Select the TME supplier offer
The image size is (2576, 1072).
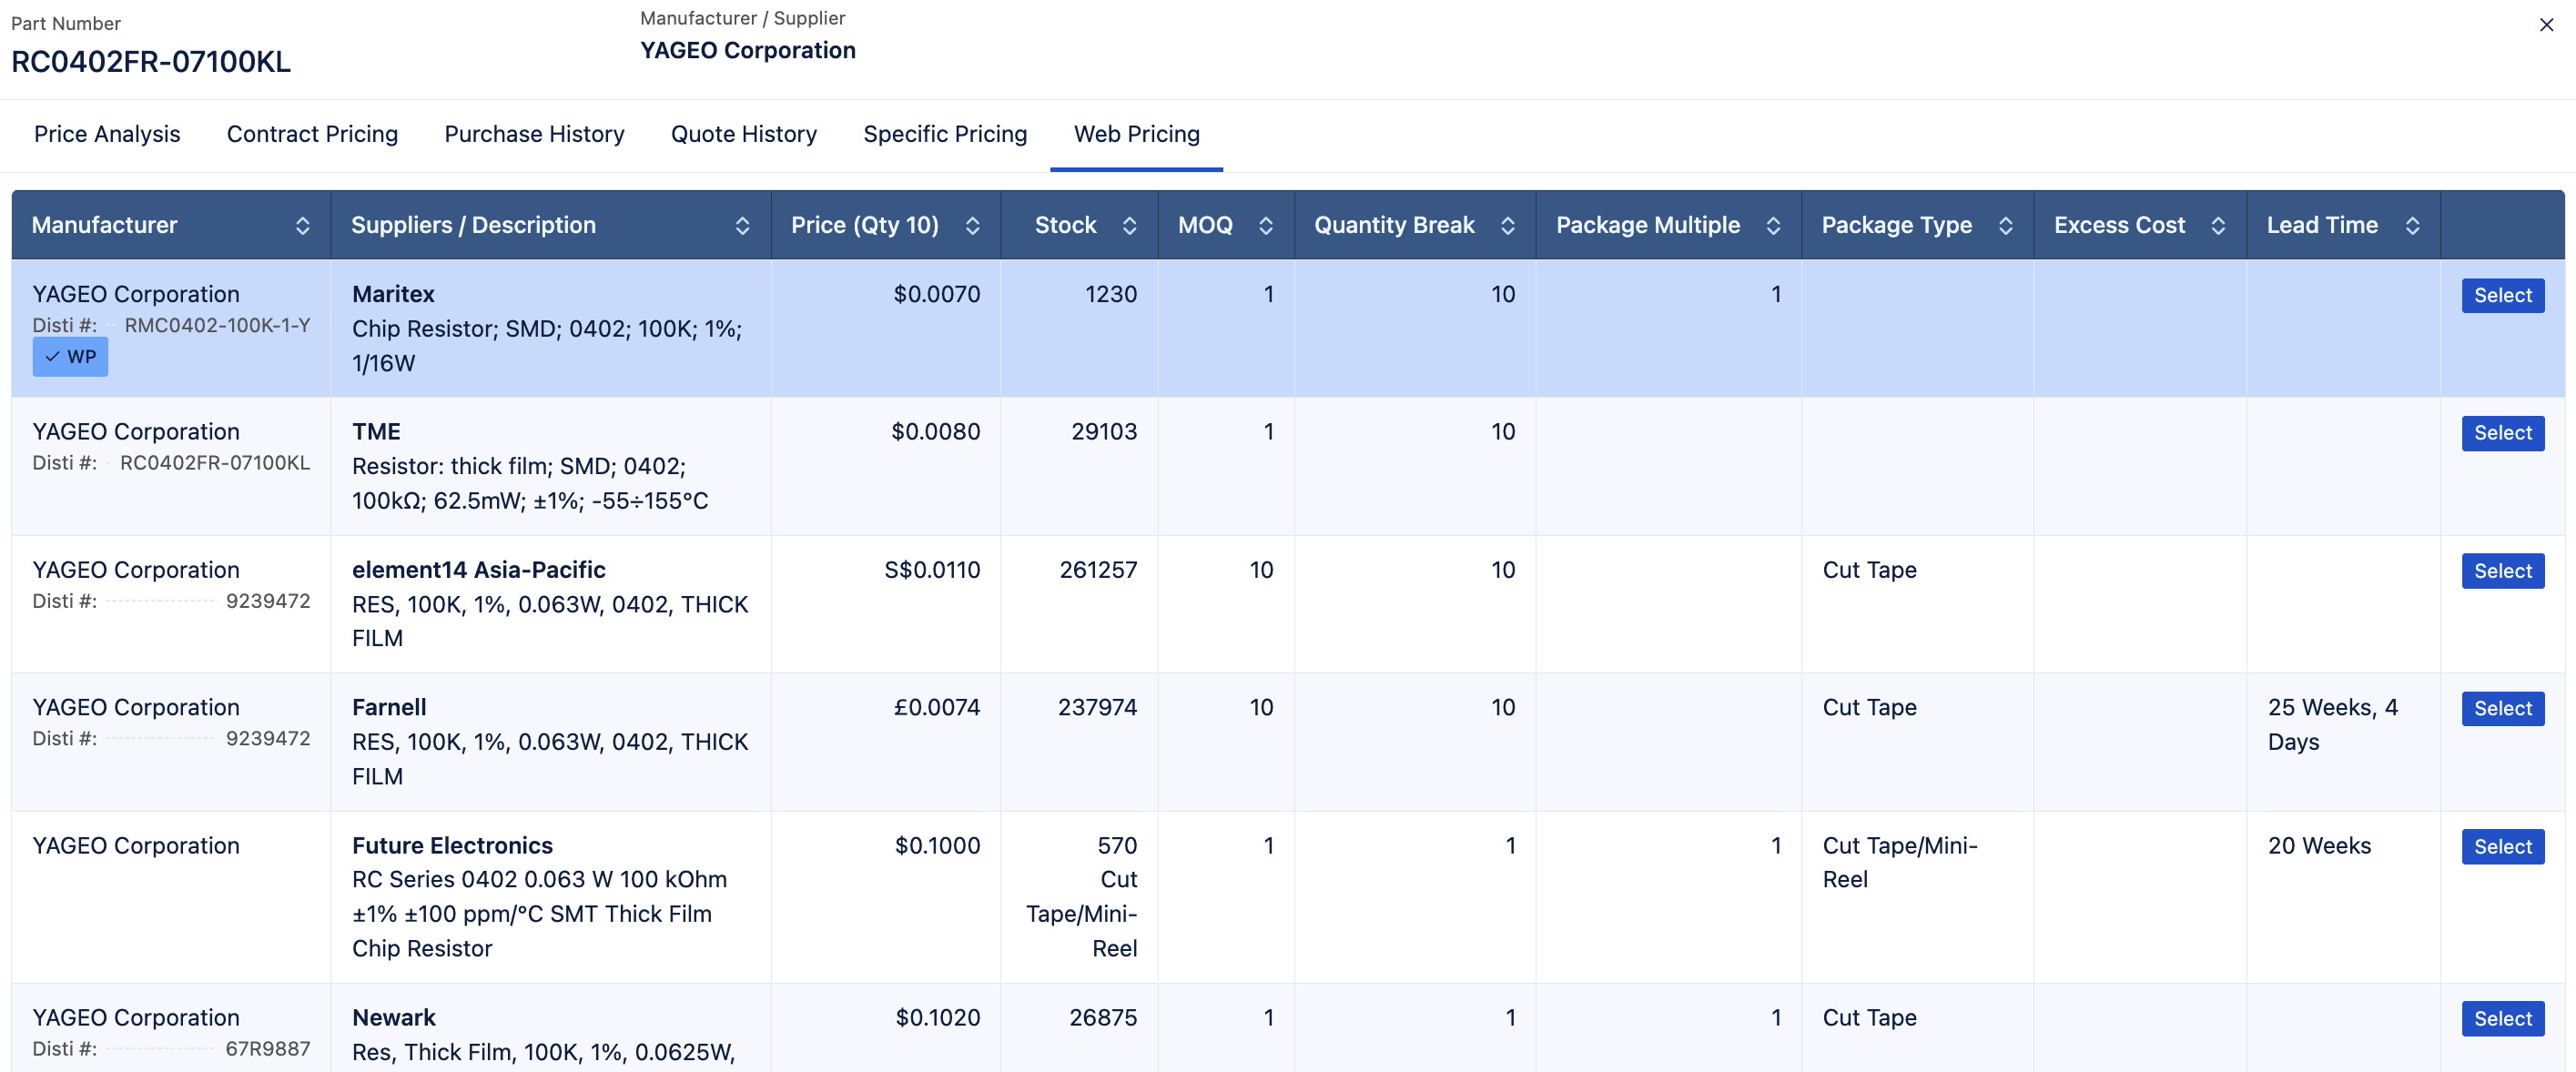(2501, 433)
